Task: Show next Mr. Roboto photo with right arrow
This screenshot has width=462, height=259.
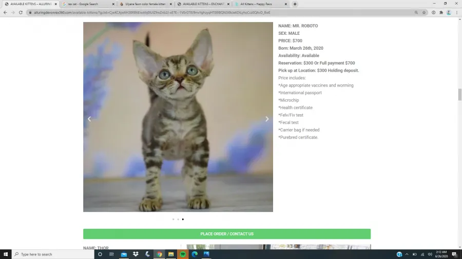Action: (x=267, y=119)
